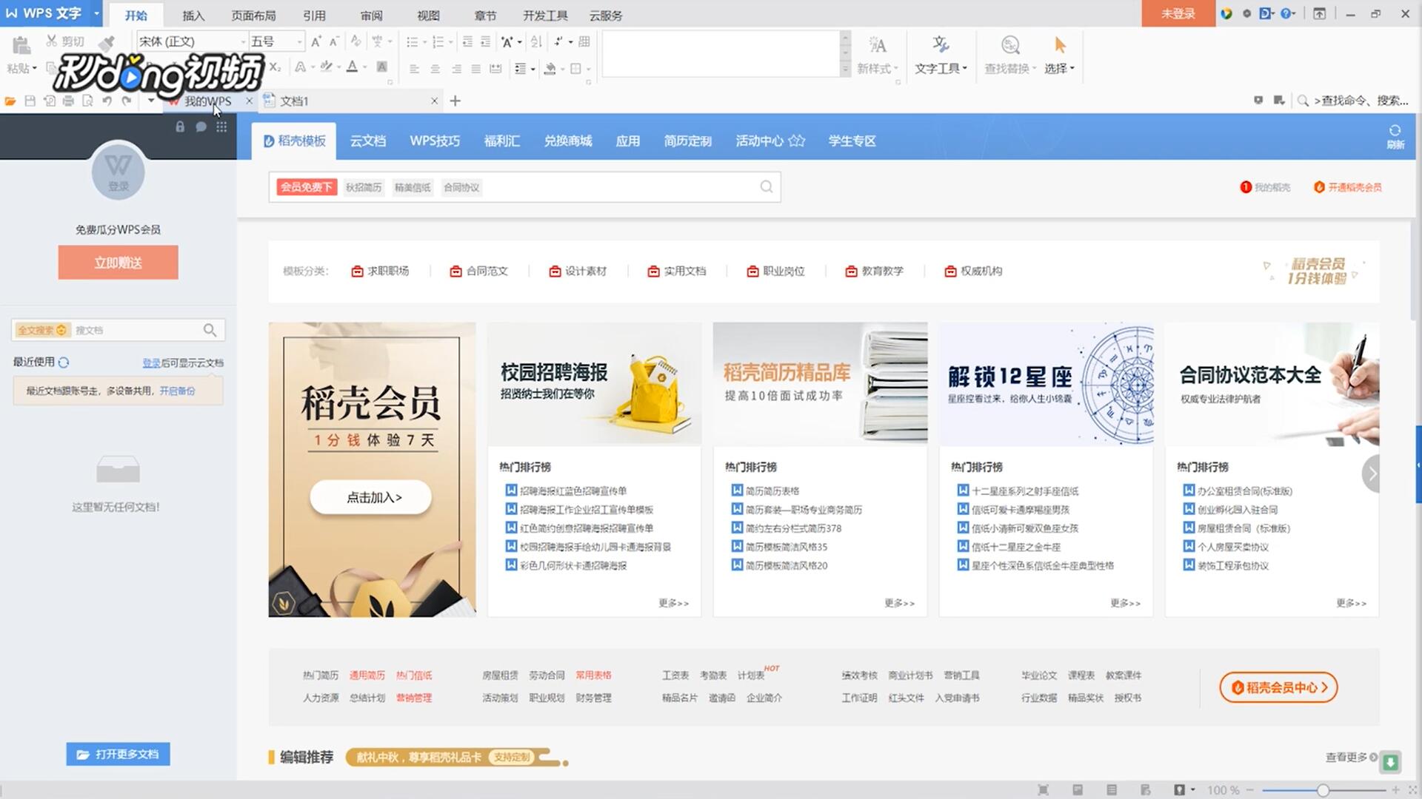
Task: Click the lock icon in sidebar header
Action: [180, 127]
